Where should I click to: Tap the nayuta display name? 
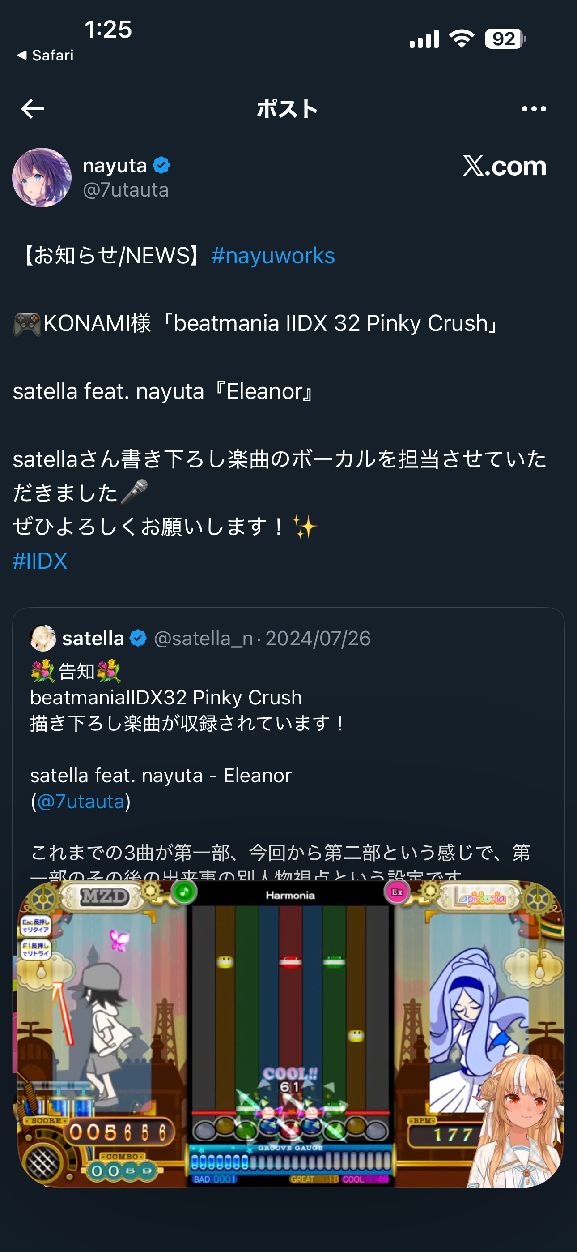tap(115, 166)
